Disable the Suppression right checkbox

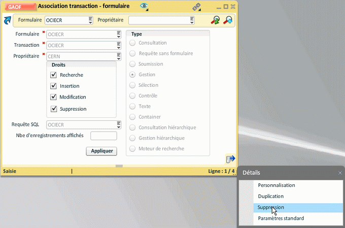point(53,109)
